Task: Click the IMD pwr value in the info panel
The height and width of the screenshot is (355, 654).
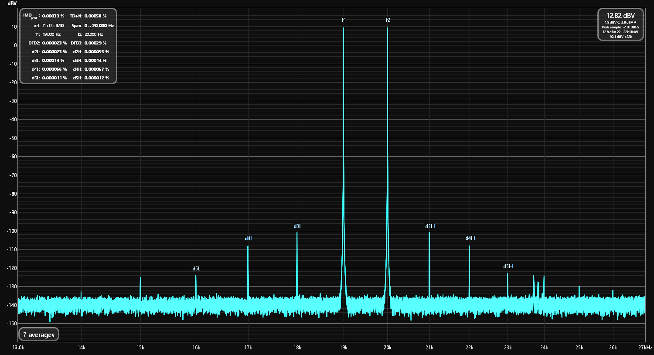Action: tap(53, 16)
